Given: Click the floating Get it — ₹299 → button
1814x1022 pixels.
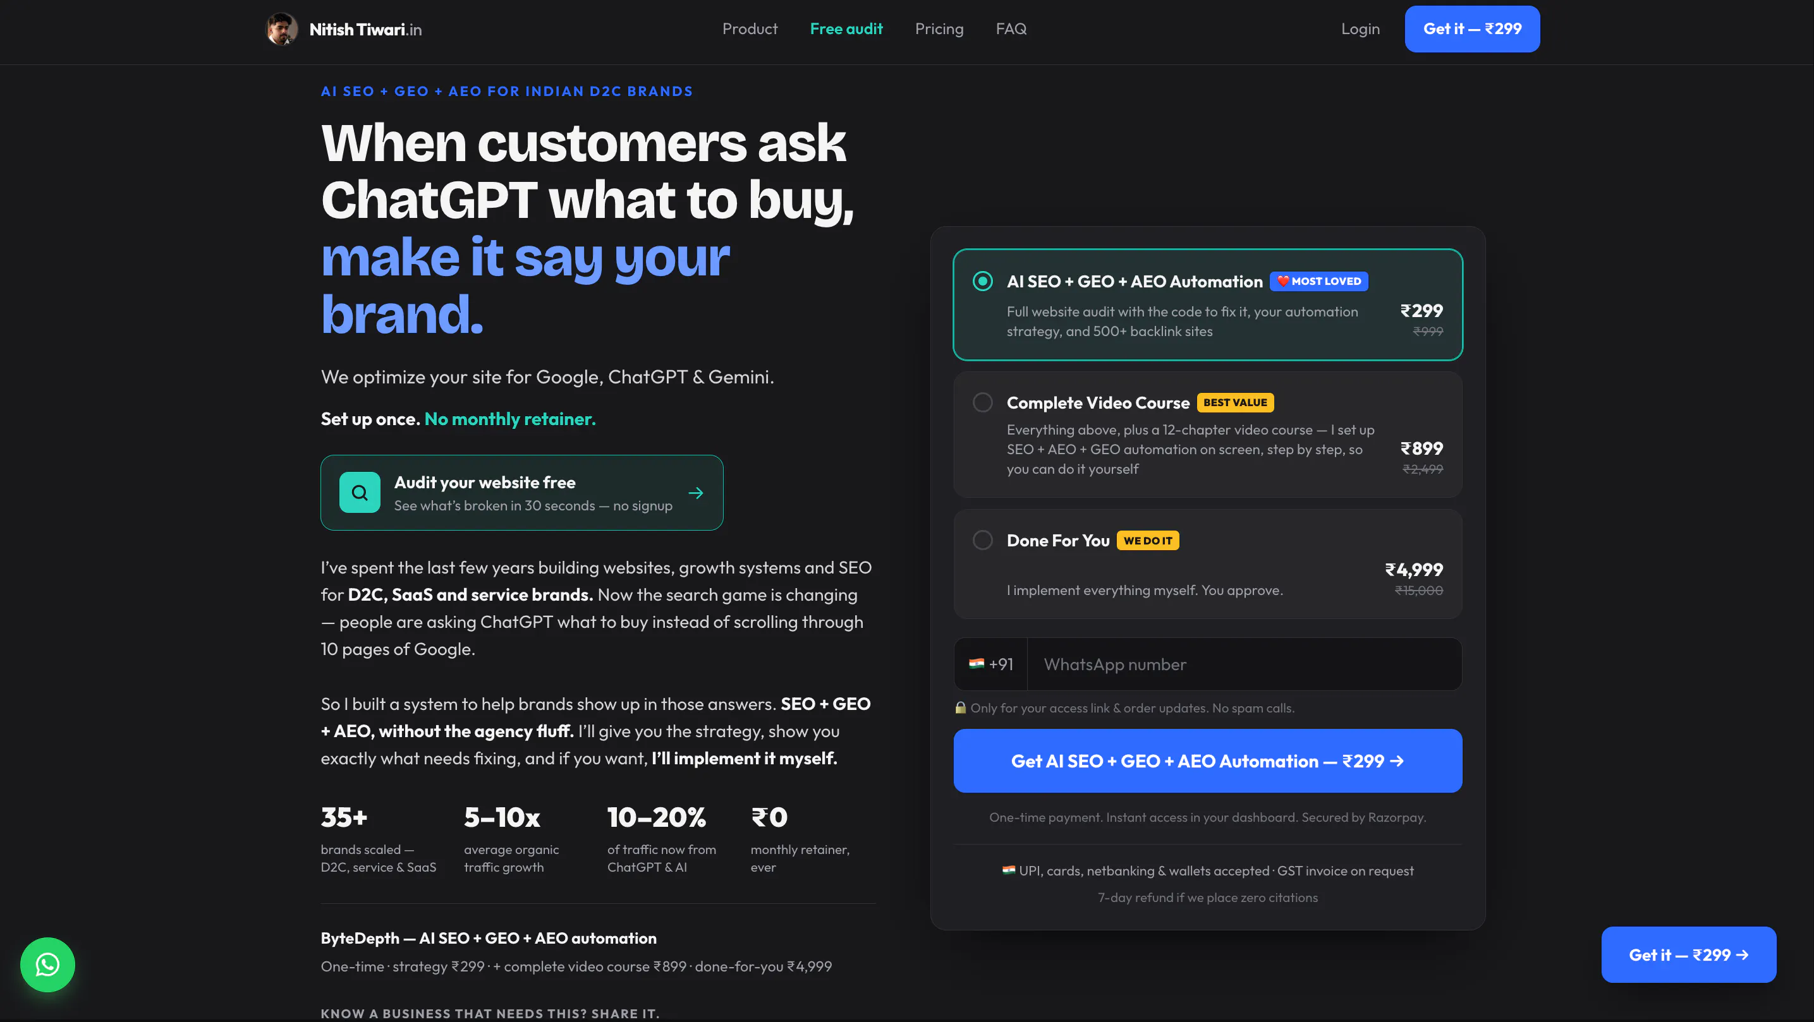Looking at the screenshot, I should point(1689,954).
